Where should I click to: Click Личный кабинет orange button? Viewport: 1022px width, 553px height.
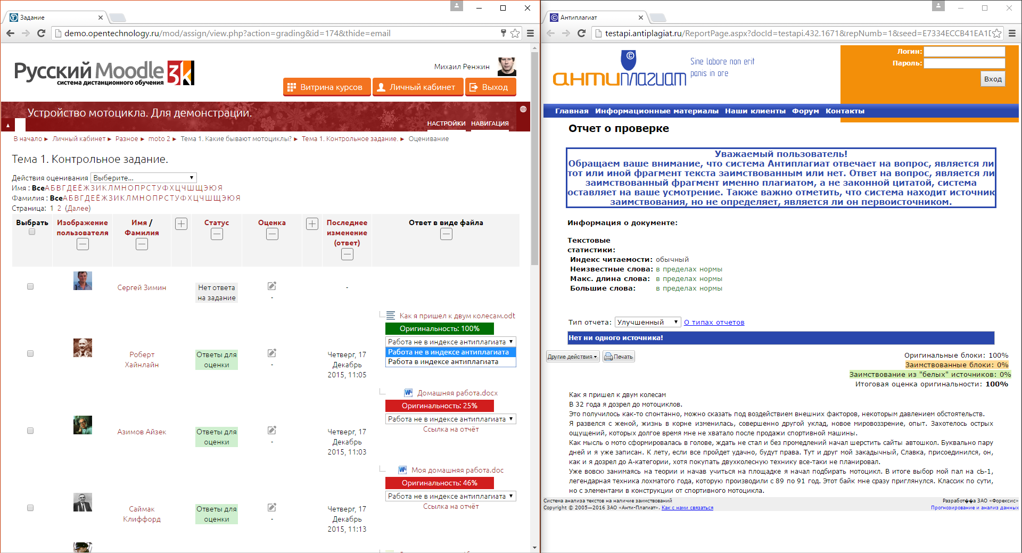coord(418,87)
